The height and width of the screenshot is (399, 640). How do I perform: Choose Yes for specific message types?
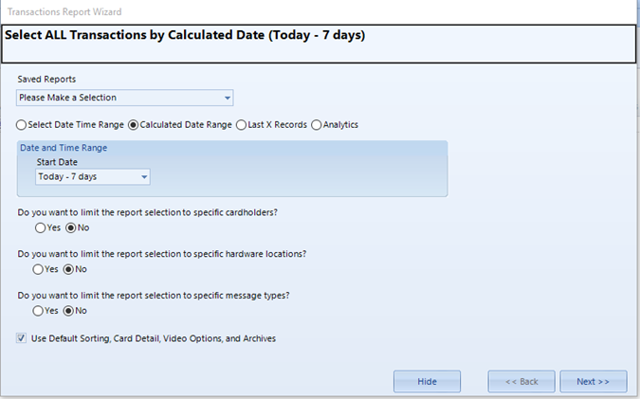point(40,311)
